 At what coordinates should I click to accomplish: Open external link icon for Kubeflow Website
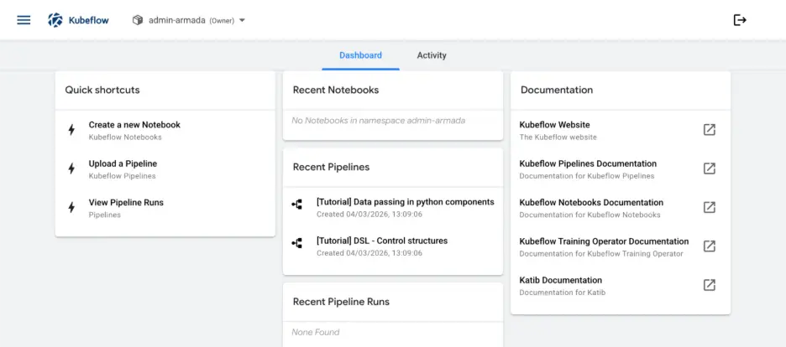[x=710, y=130]
